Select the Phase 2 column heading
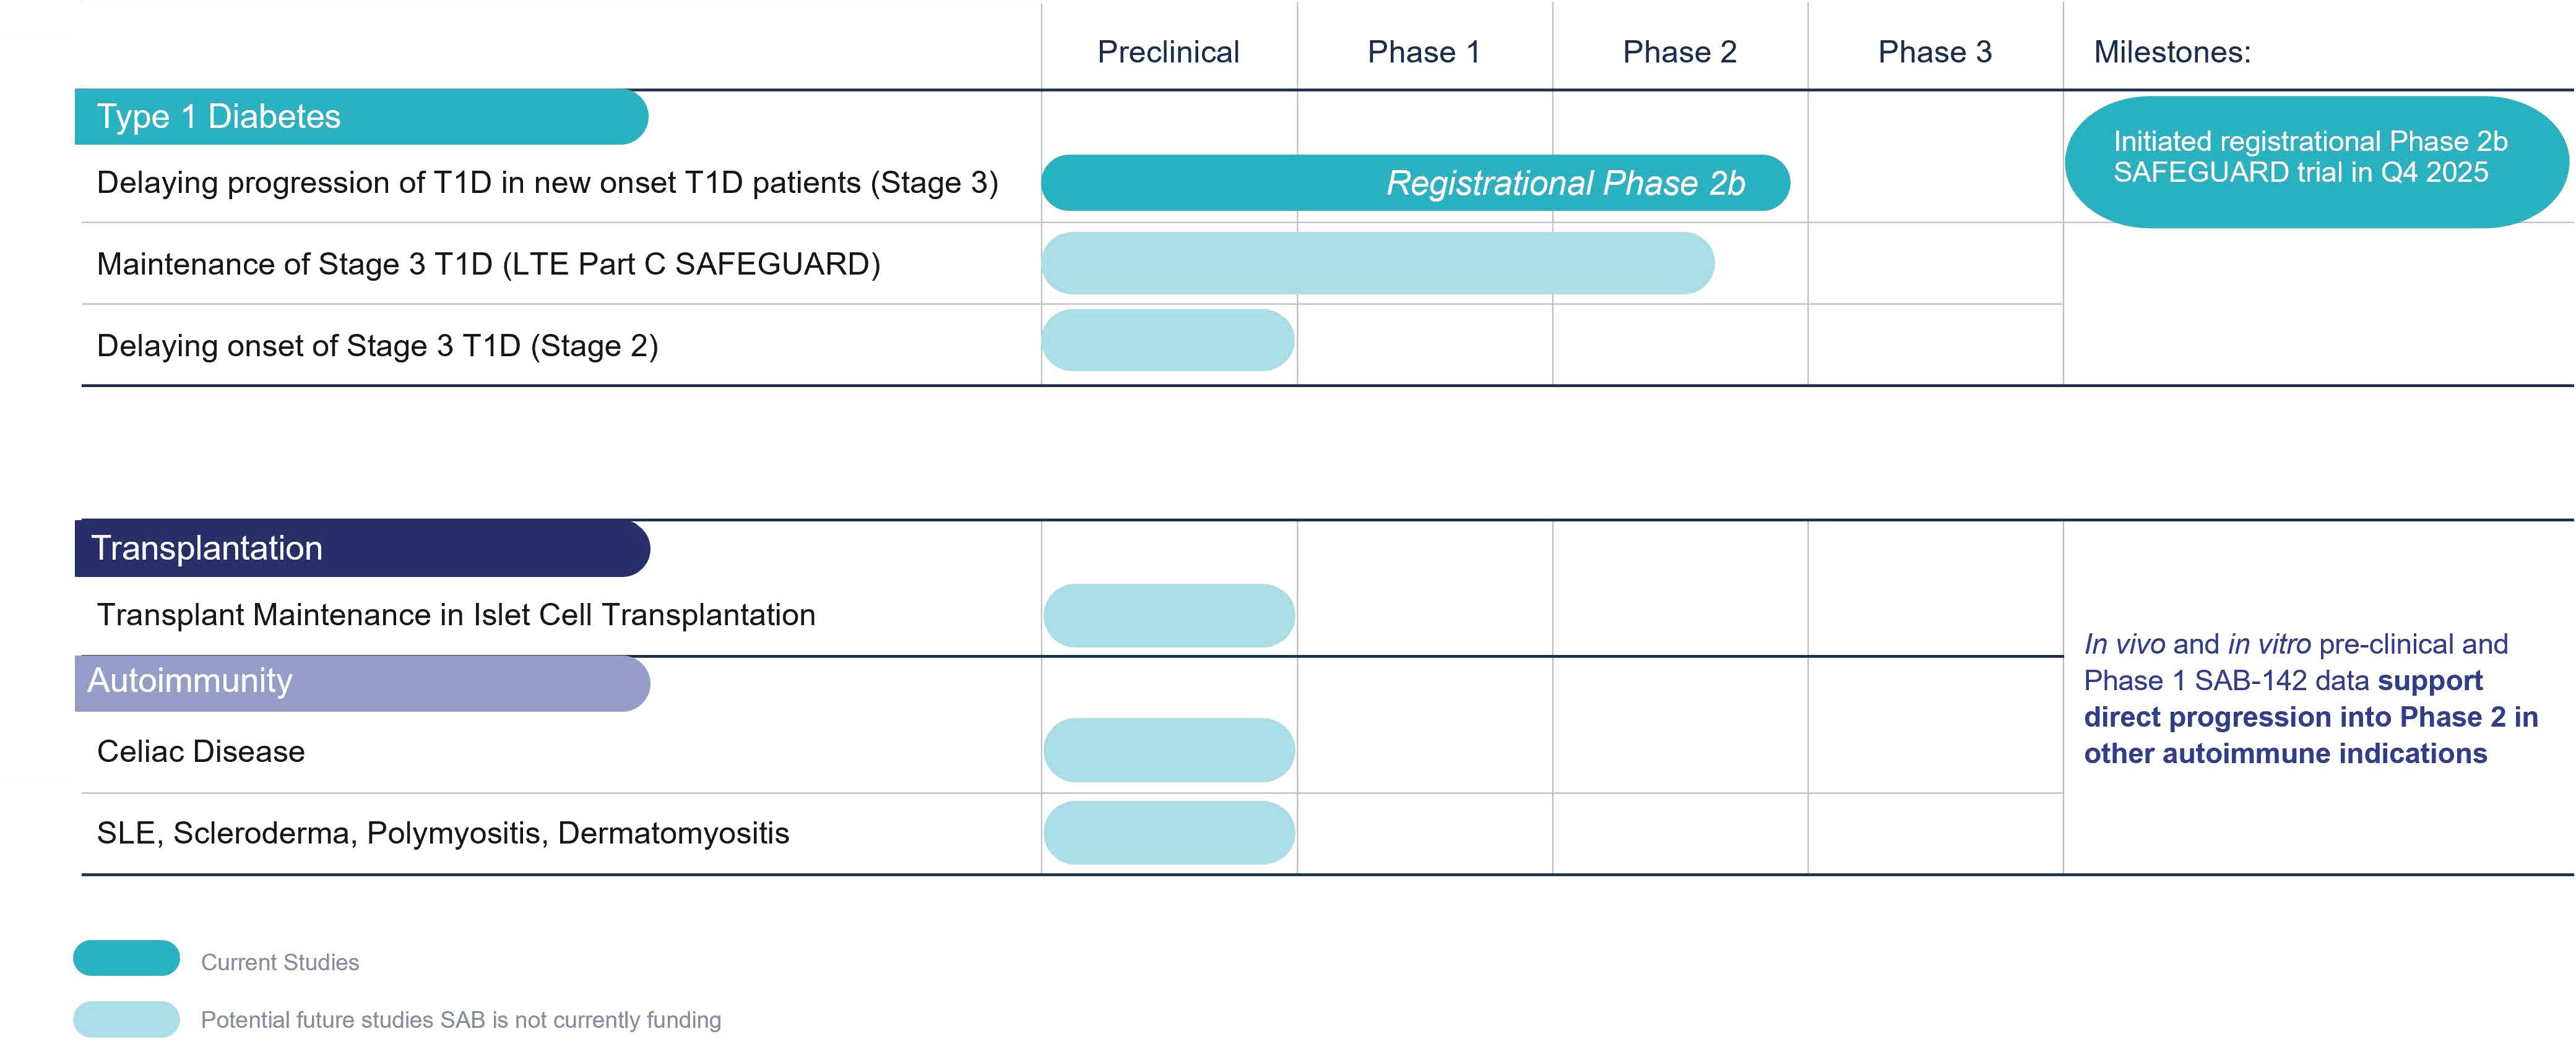Image resolution: width=2576 pixels, height=1047 pixels. (1679, 52)
